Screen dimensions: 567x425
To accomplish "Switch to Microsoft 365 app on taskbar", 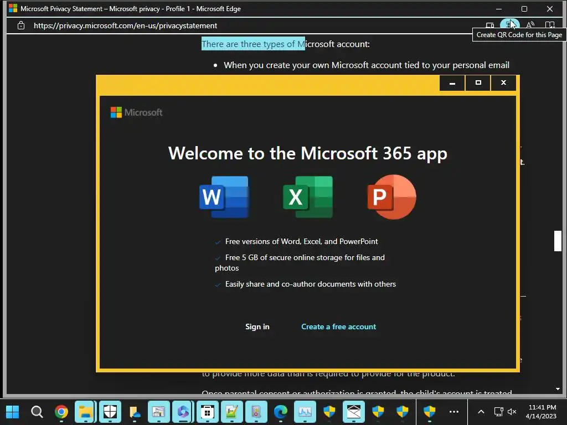I will (x=183, y=412).
